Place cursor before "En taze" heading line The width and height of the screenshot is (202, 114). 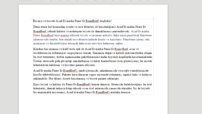coord(33,21)
